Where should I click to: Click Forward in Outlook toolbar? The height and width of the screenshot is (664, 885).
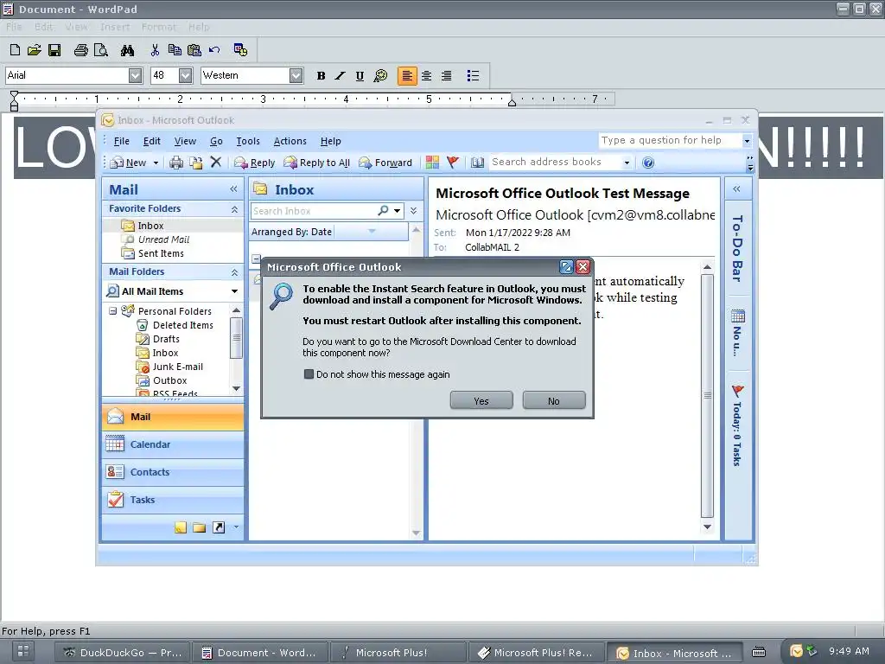385,163
